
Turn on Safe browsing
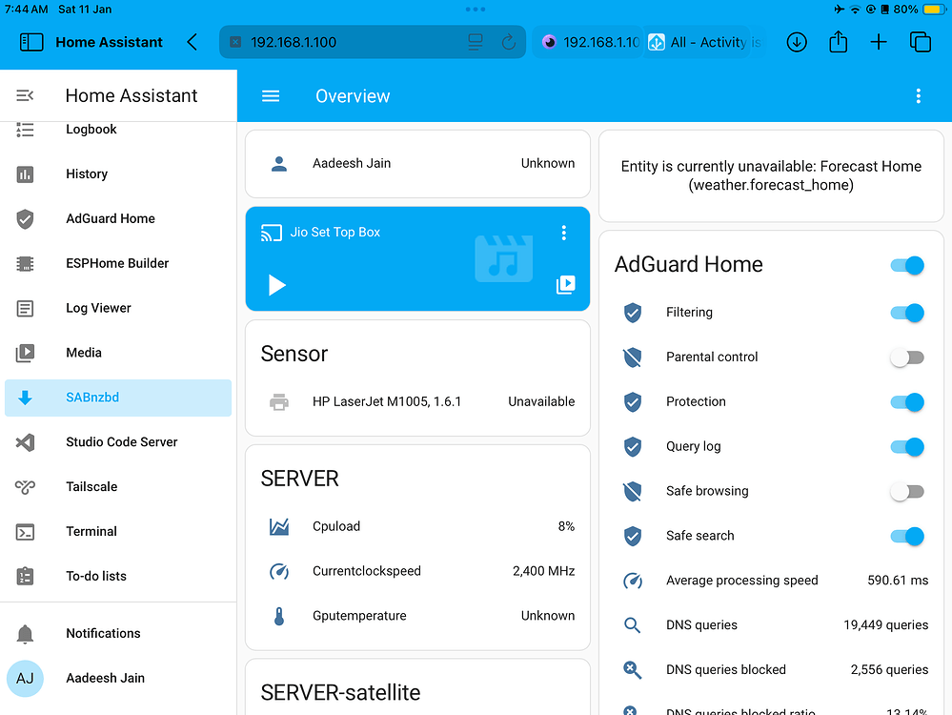pos(906,491)
